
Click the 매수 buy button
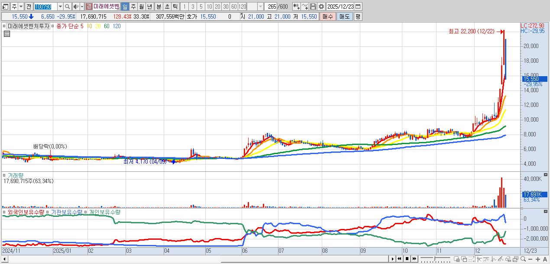327,16
